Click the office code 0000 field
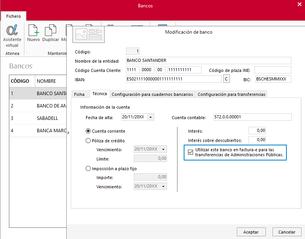 pyautogui.click(x=148, y=70)
